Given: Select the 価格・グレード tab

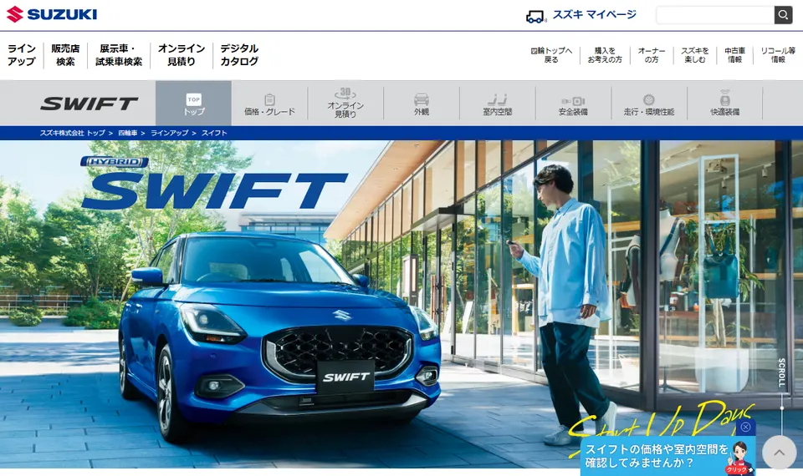Looking at the screenshot, I should [x=269, y=104].
